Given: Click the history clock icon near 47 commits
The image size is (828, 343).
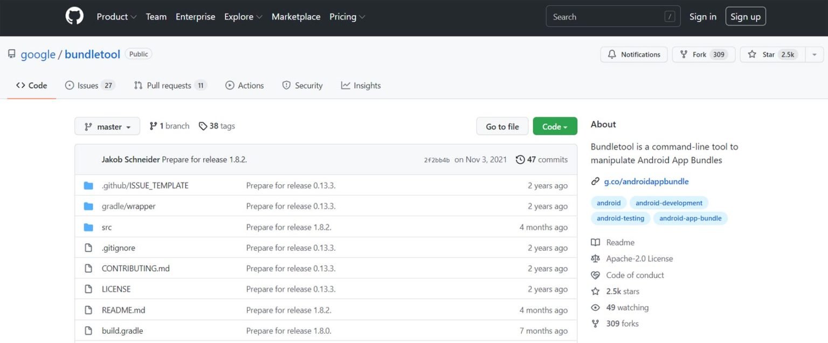Looking at the screenshot, I should (520, 159).
